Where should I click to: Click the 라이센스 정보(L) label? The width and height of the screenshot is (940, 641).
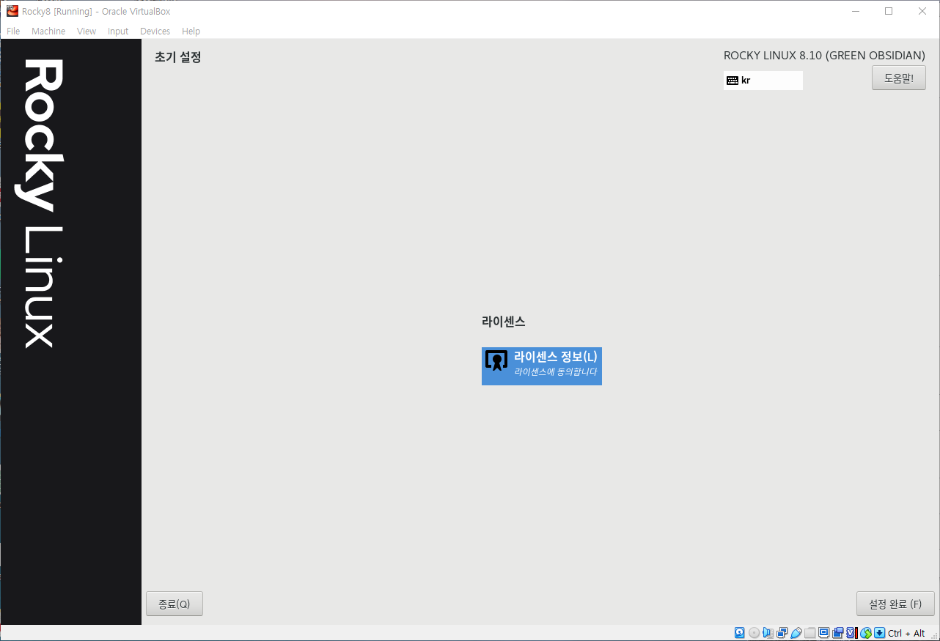click(556, 357)
